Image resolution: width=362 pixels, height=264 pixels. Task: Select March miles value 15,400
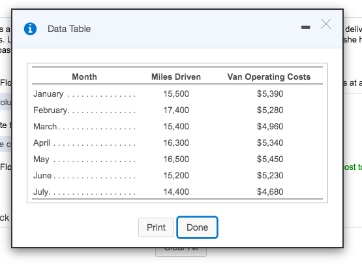click(x=176, y=127)
